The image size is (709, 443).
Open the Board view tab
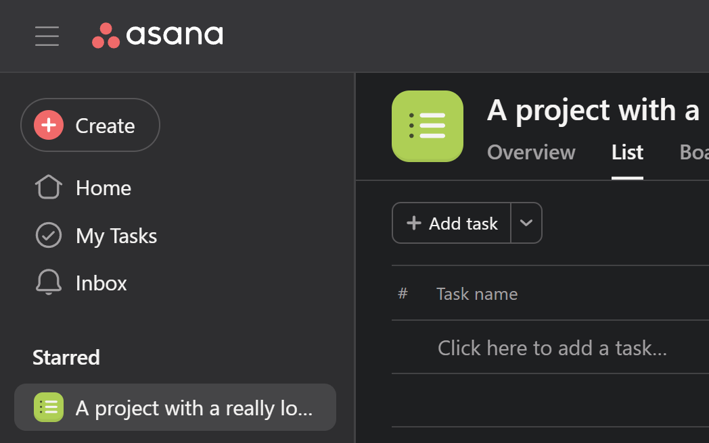[694, 153]
